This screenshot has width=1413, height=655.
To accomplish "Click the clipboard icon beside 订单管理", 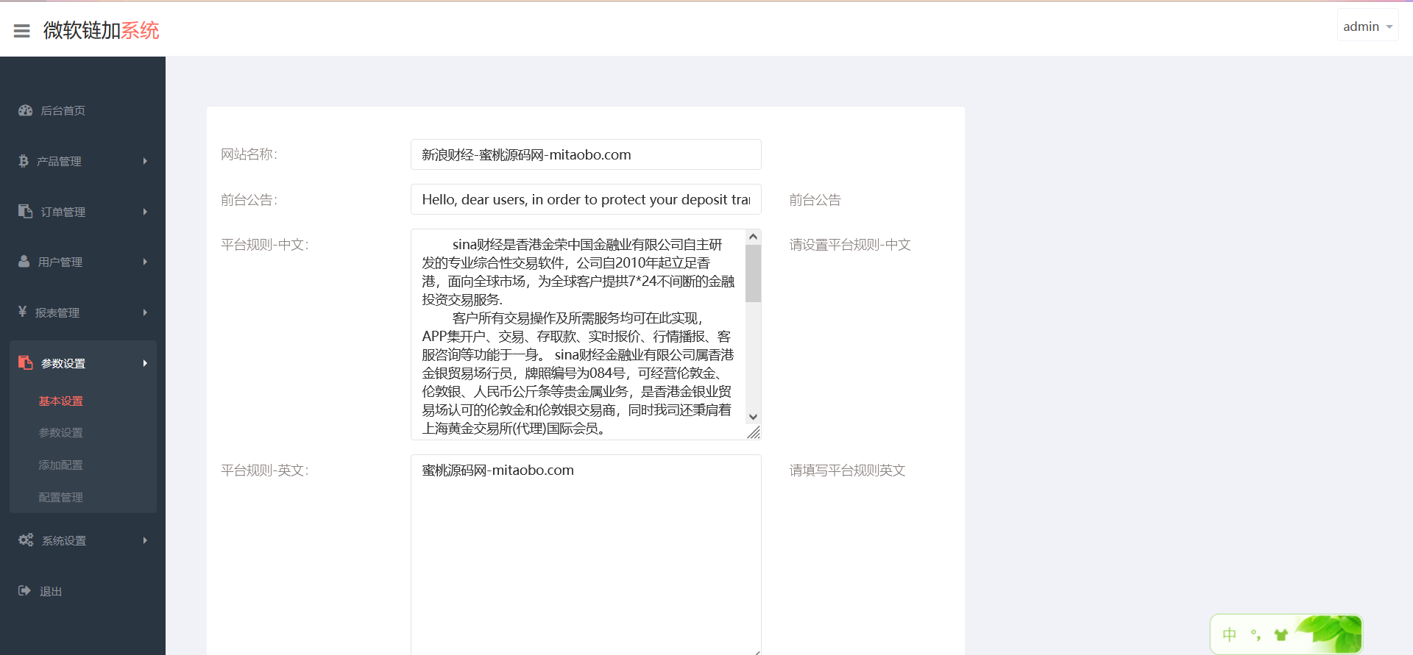I will tap(26, 211).
